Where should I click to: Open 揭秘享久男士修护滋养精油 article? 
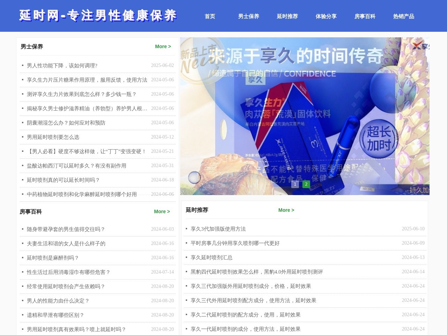(87, 109)
